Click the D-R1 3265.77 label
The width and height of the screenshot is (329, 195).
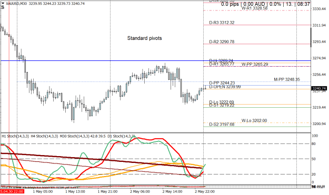tap(222, 64)
